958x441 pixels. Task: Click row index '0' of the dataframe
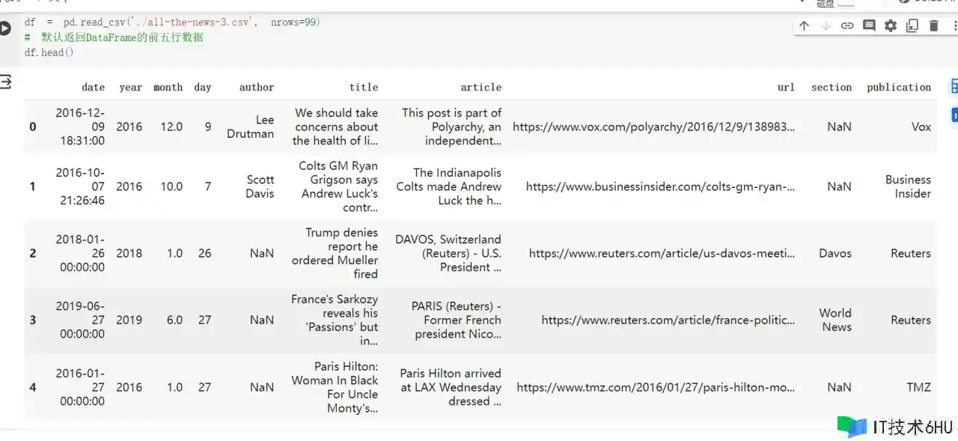coord(32,127)
